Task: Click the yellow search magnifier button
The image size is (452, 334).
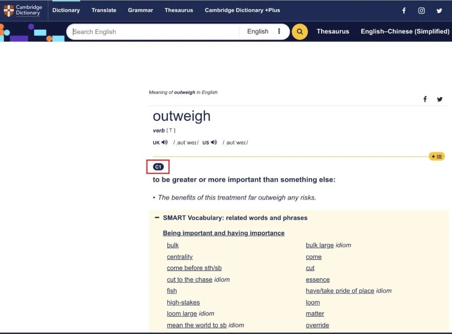Action: (x=300, y=32)
